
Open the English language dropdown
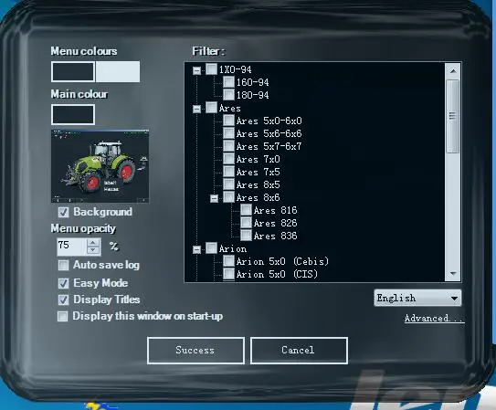(417, 298)
